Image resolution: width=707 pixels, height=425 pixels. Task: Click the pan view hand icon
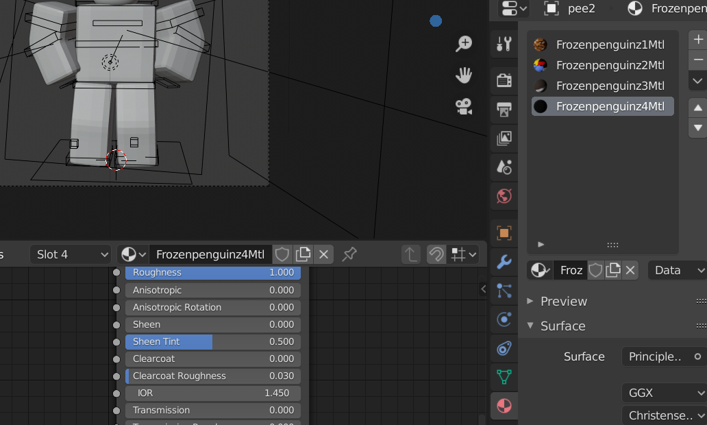[464, 75]
